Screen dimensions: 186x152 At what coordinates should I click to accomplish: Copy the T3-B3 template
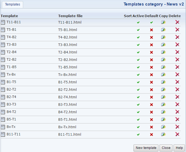click(163, 45)
